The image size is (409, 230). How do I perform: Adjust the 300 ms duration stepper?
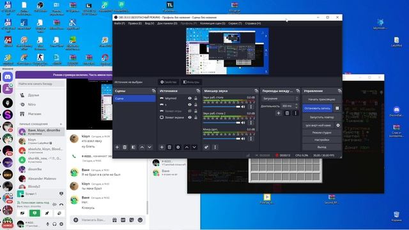297,106
